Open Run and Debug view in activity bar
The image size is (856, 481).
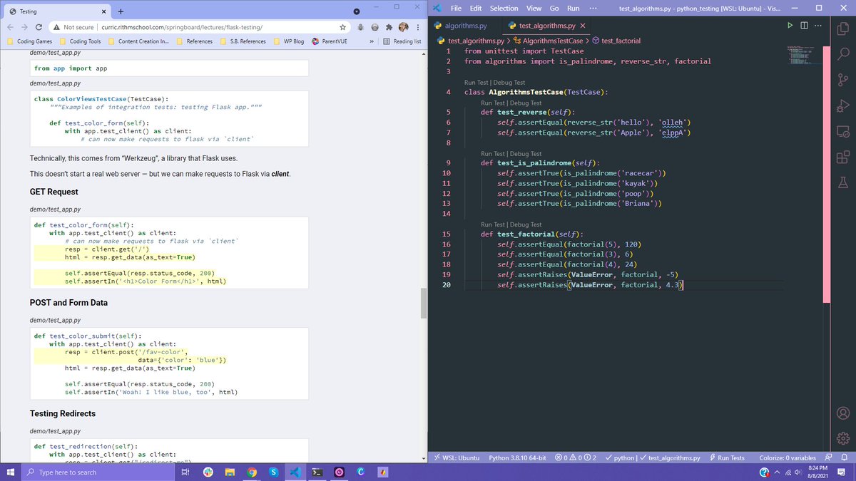[843, 105]
